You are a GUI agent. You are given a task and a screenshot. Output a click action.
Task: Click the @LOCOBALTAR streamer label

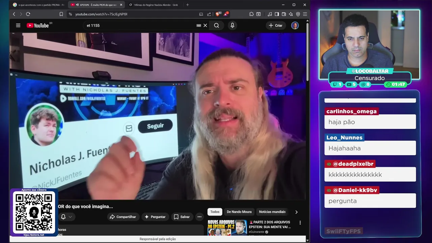[370, 71]
